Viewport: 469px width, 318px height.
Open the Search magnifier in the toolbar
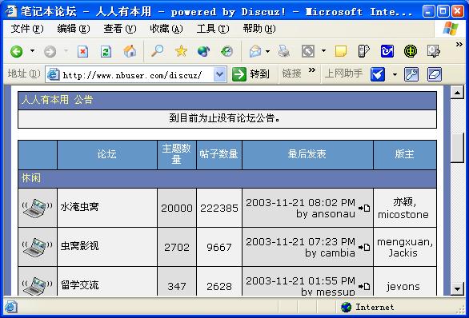pos(157,51)
